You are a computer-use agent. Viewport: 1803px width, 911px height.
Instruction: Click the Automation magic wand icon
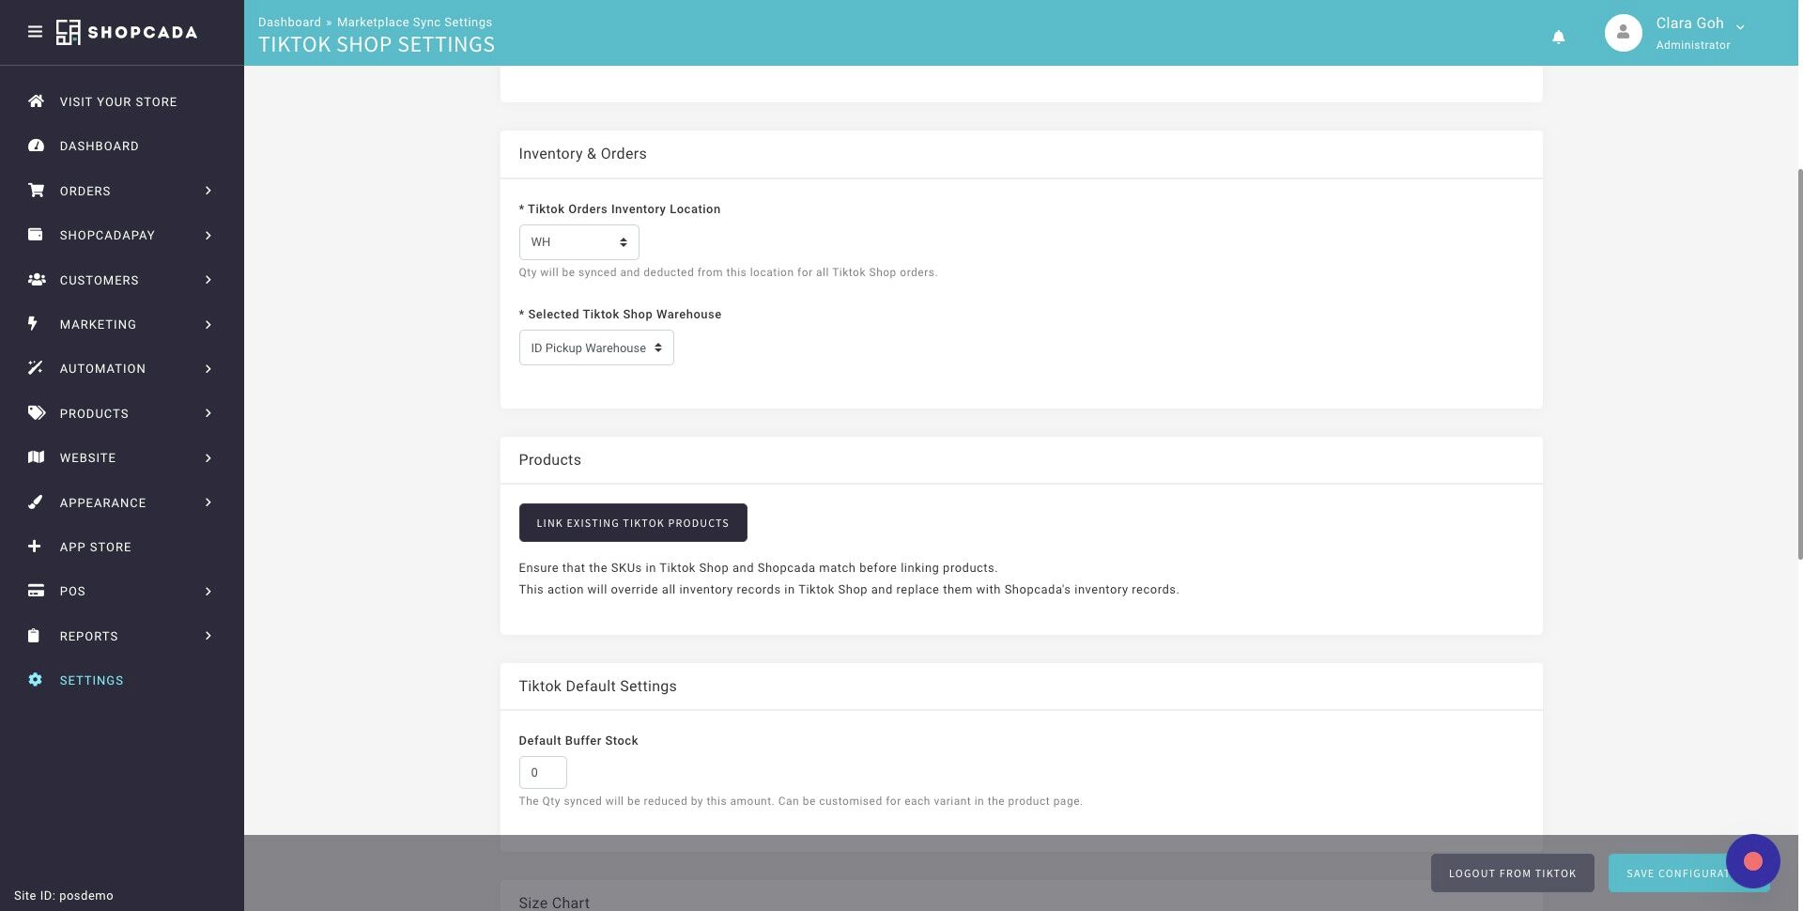click(x=36, y=368)
